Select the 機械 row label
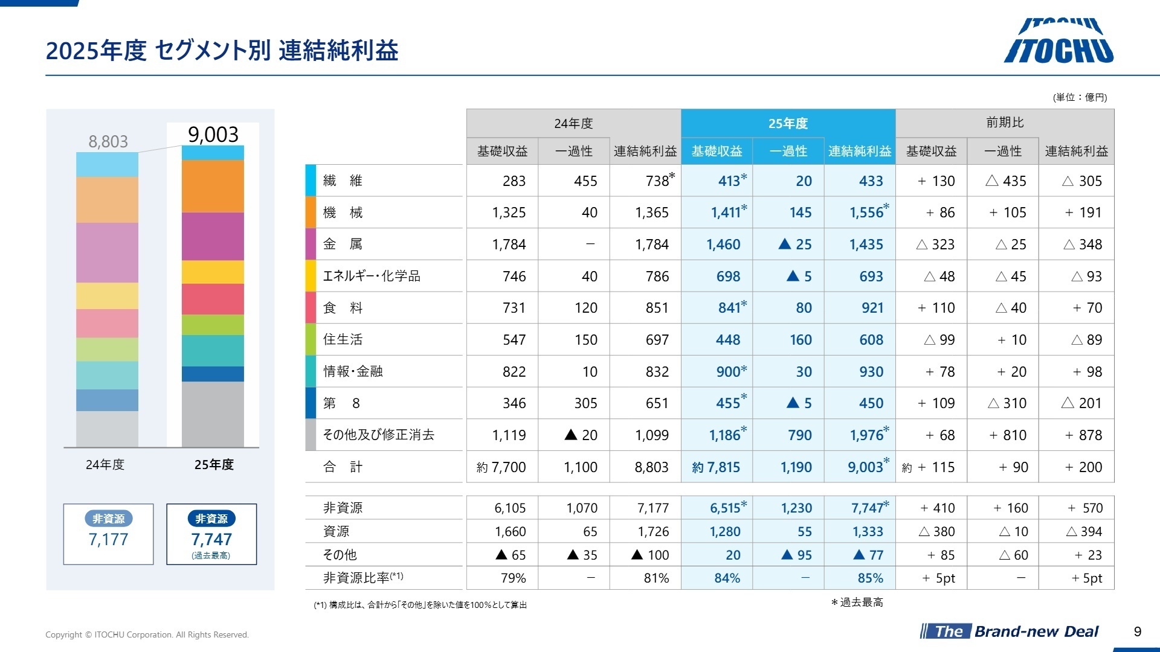The height and width of the screenshot is (652, 1160). click(343, 213)
